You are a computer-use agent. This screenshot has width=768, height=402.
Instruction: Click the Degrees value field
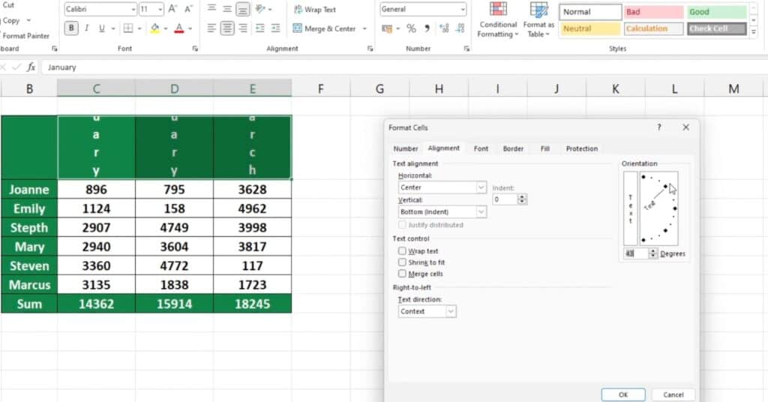(635, 253)
